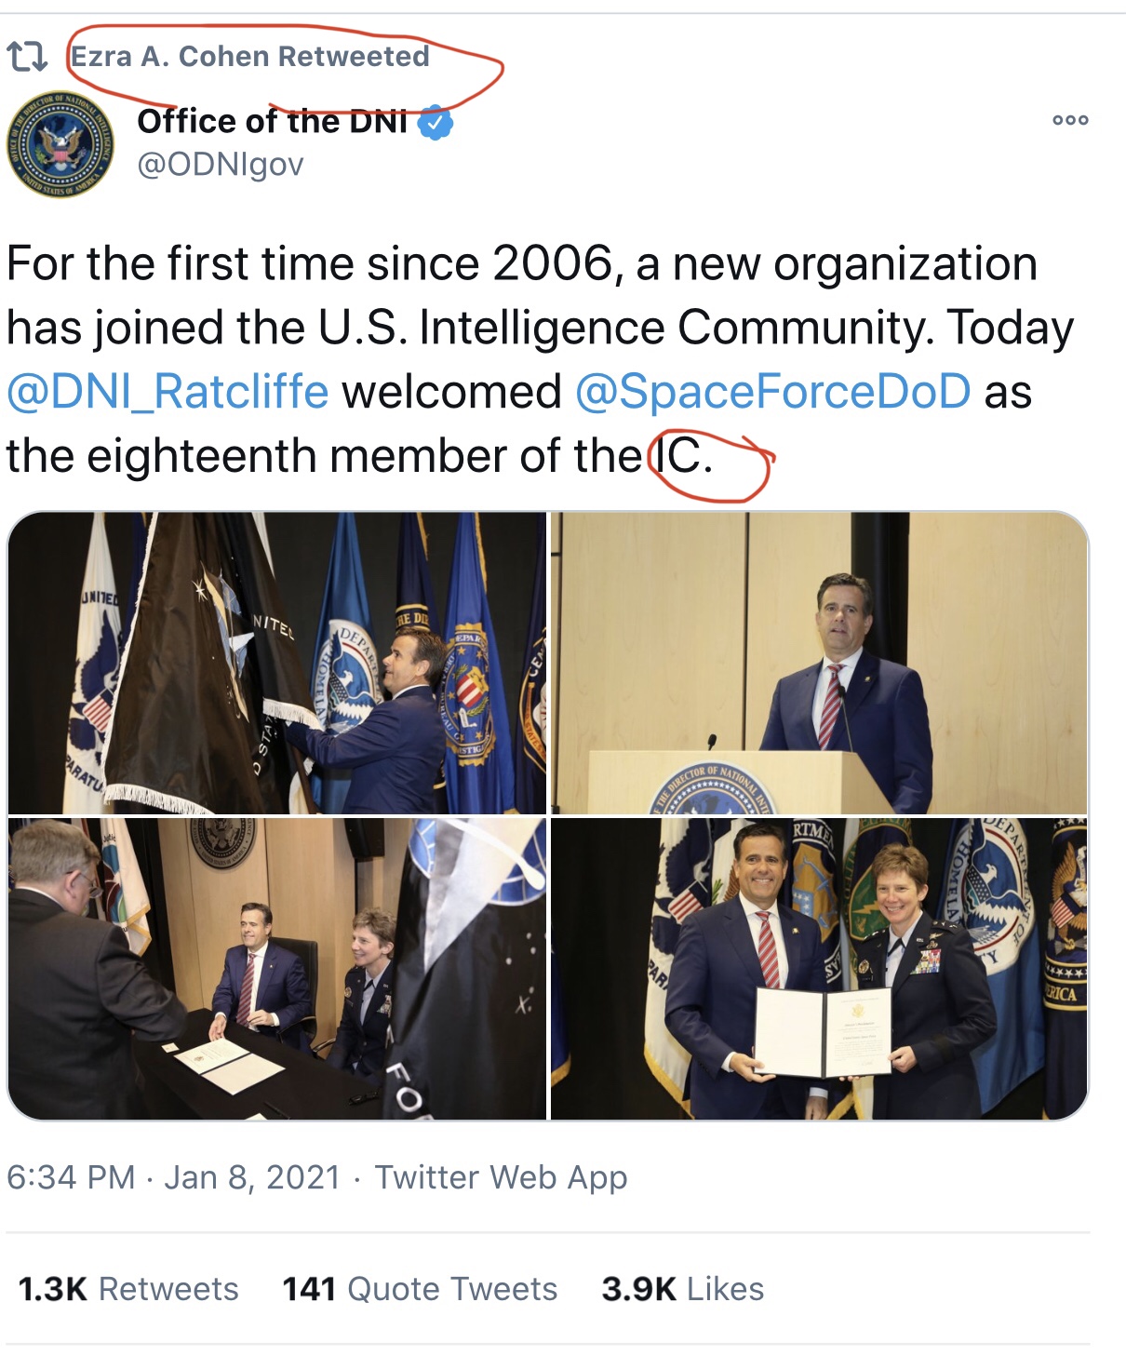Open the top-right podium speech photo
1126x1356 pixels.
[819, 663]
